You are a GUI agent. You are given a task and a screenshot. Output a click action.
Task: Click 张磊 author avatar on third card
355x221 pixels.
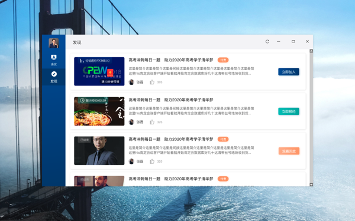point(131,161)
